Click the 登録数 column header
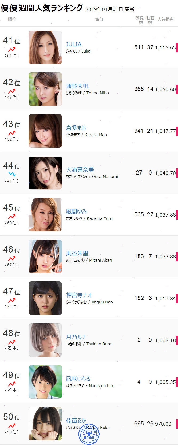178x445 pixels. point(139,20)
